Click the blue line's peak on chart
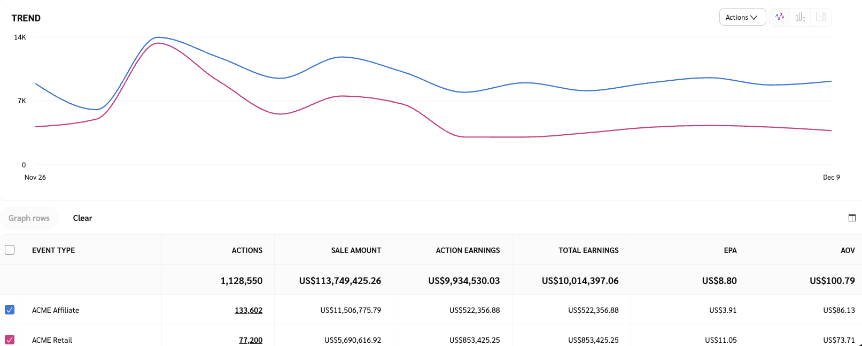862x346 pixels. click(x=158, y=37)
